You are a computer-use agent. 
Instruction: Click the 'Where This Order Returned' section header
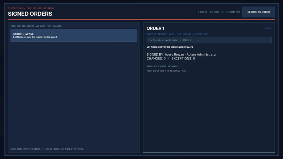(162, 67)
